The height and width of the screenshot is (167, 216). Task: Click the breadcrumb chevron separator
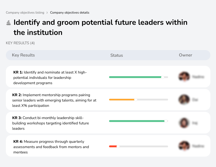[x=47, y=13]
